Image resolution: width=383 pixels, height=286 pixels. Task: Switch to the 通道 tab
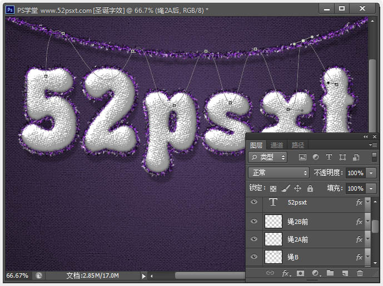[276, 145]
